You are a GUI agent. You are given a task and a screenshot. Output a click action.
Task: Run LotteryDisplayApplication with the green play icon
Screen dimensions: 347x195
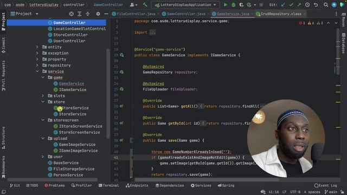tap(226, 5)
